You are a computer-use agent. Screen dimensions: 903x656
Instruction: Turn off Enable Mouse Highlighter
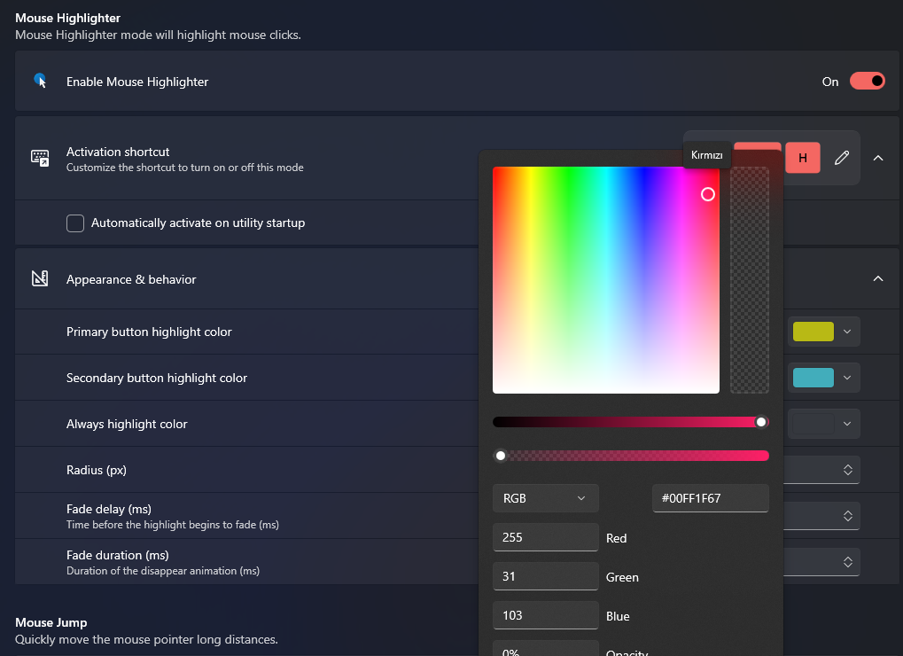(x=867, y=81)
